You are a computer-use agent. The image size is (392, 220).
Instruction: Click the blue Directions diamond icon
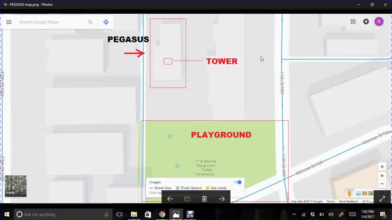[x=106, y=22]
